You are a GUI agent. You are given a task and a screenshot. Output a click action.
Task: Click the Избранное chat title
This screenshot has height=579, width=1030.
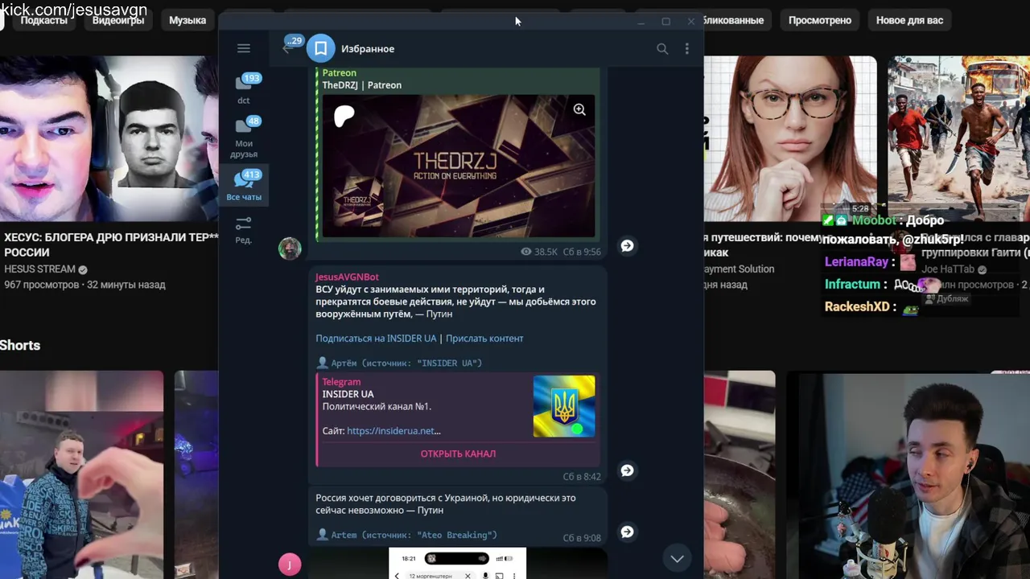[x=368, y=49]
